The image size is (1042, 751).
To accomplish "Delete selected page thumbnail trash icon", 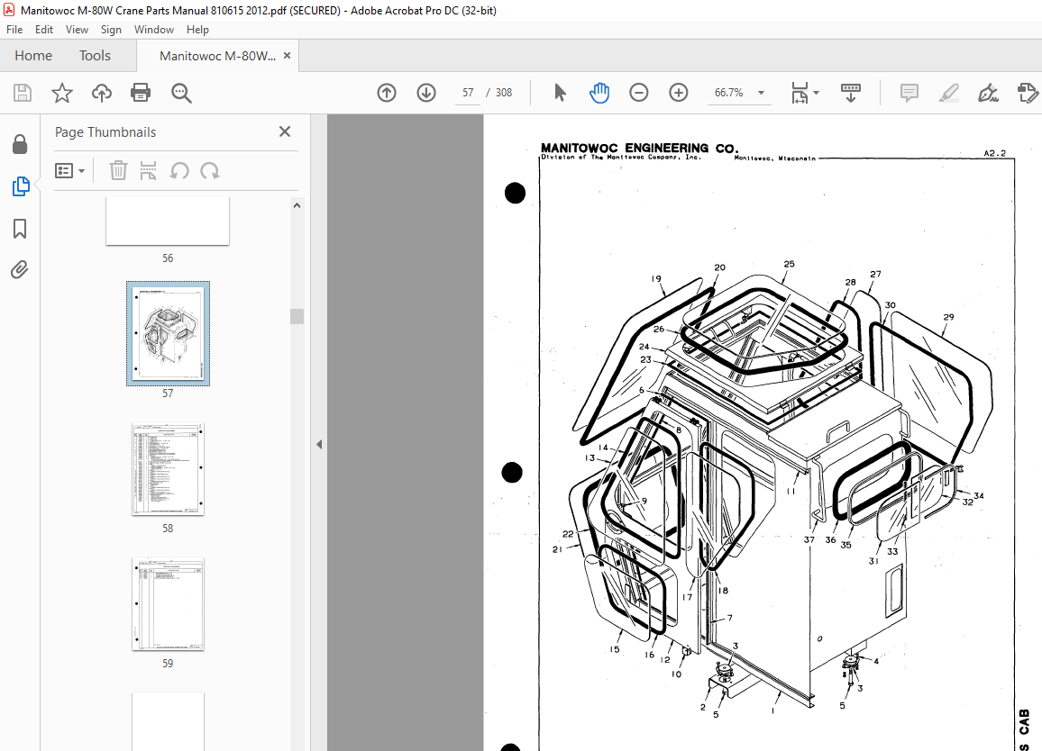I will pos(118,171).
